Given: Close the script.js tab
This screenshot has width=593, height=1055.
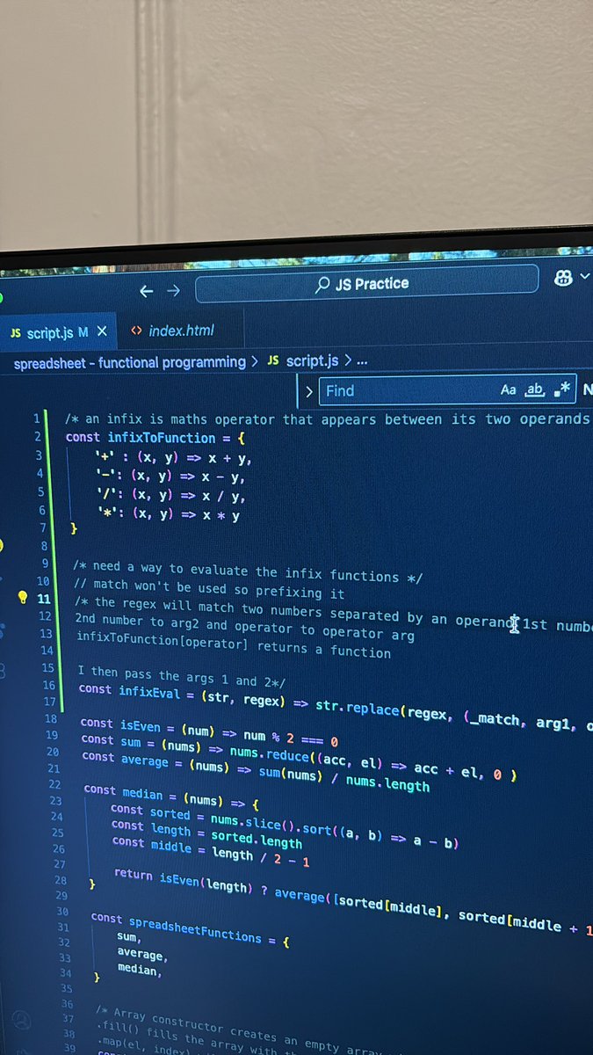Looking at the screenshot, I should (x=102, y=331).
